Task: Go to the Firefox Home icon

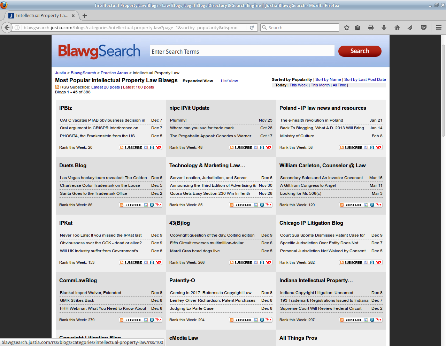Action: point(397,28)
